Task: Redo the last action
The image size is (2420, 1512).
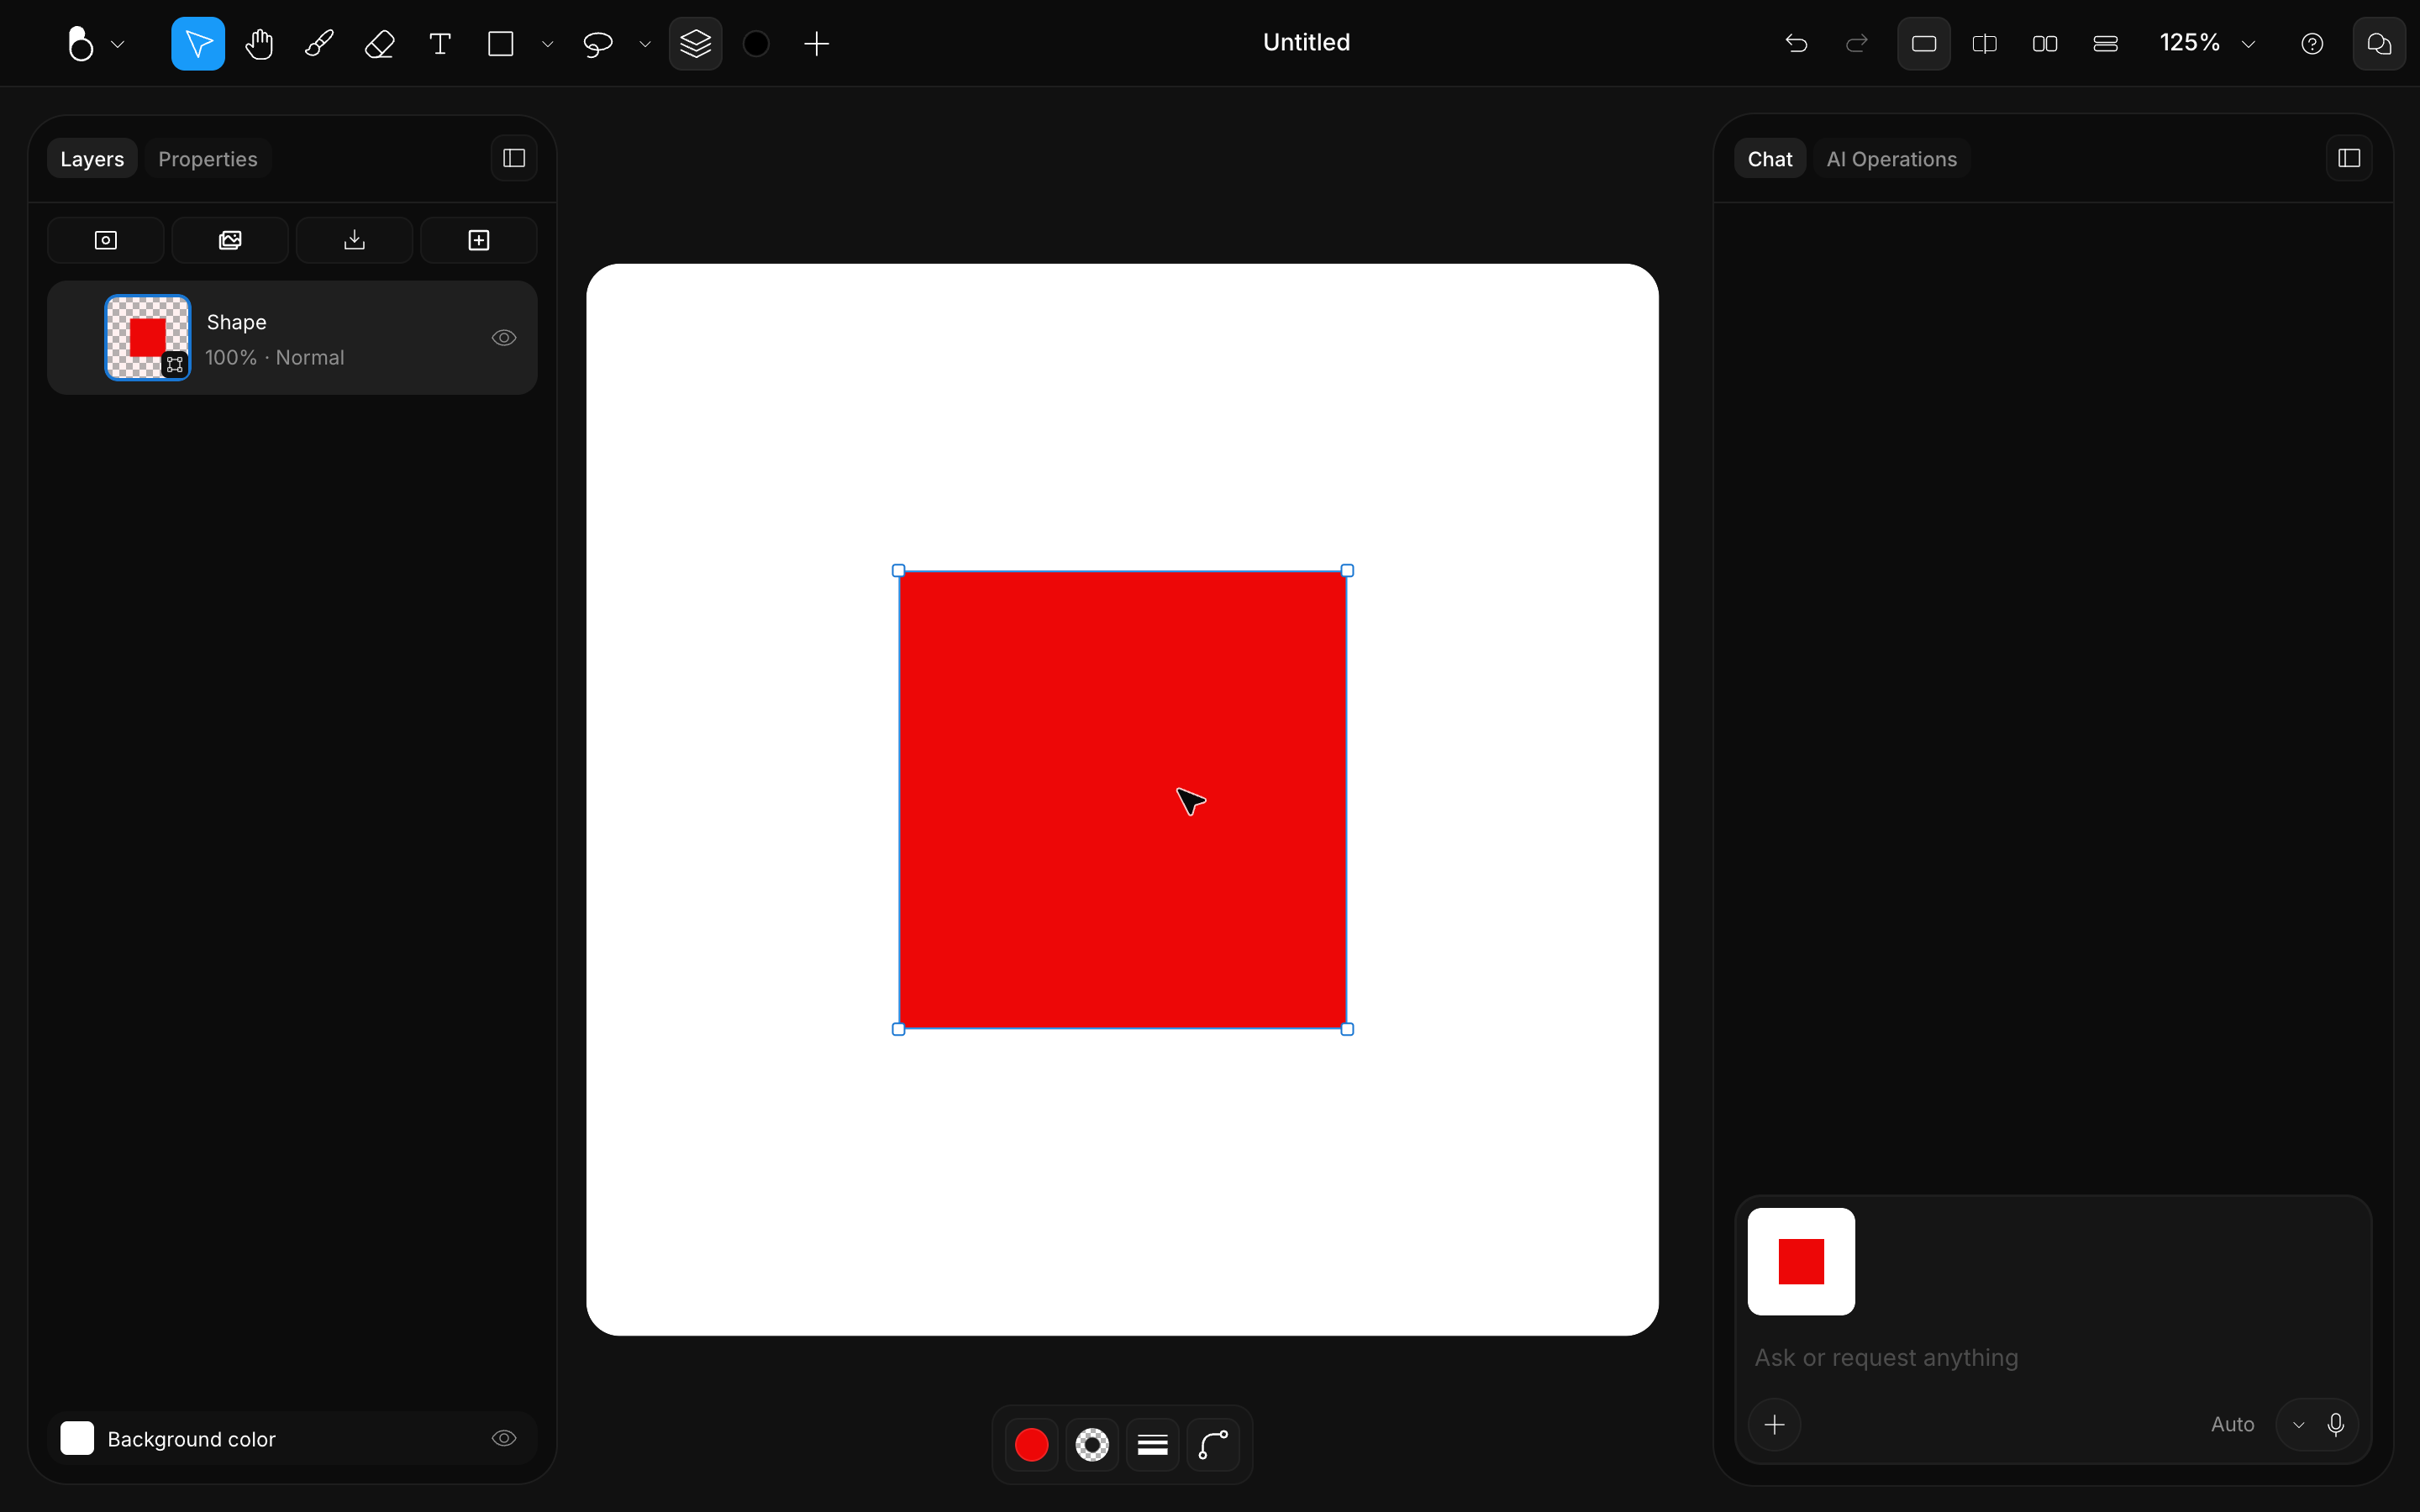Action: coord(1857,44)
